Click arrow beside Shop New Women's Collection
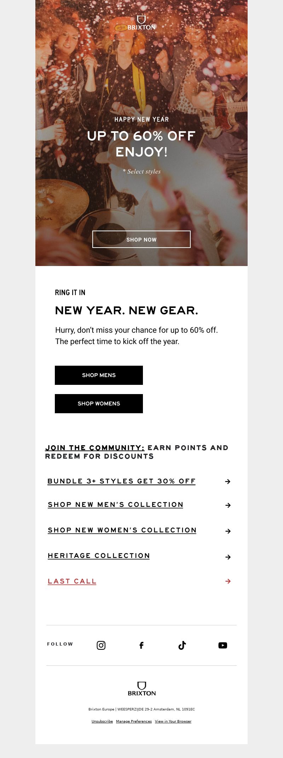 [x=228, y=531]
